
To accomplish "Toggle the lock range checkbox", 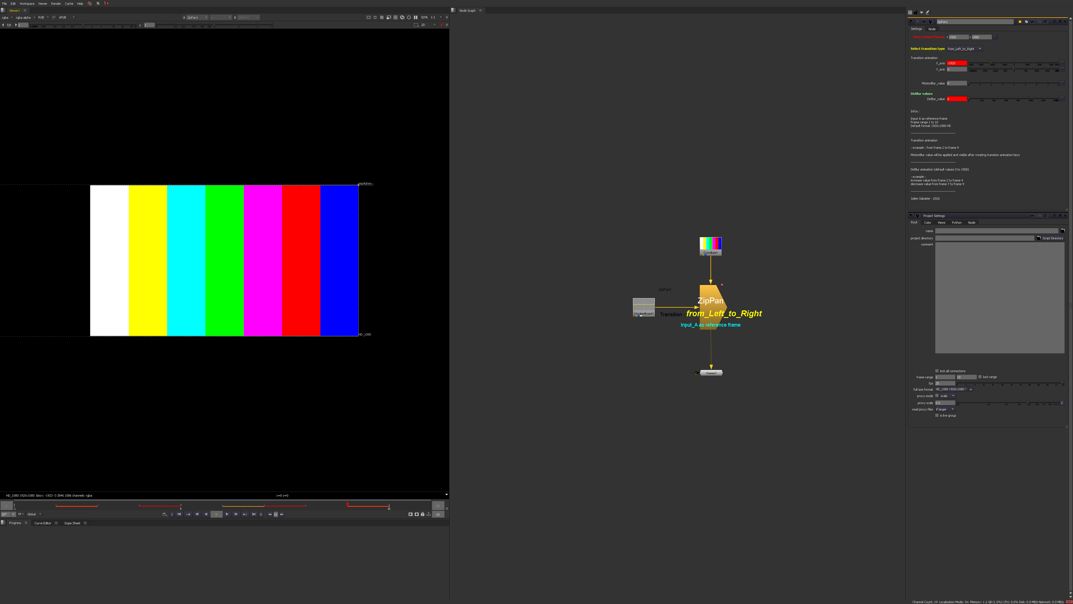I will pos(980,377).
